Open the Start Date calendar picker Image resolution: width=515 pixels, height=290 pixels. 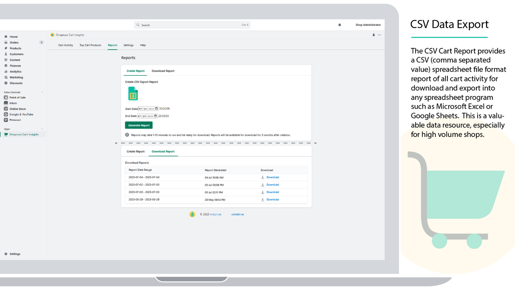click(x=157, y=109)
